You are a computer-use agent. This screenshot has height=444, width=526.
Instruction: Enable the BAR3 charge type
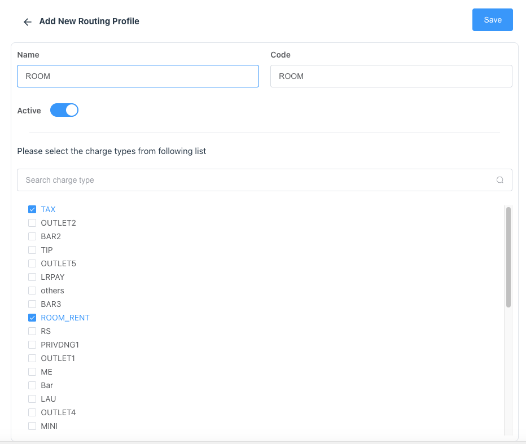(x=32, y=304)
